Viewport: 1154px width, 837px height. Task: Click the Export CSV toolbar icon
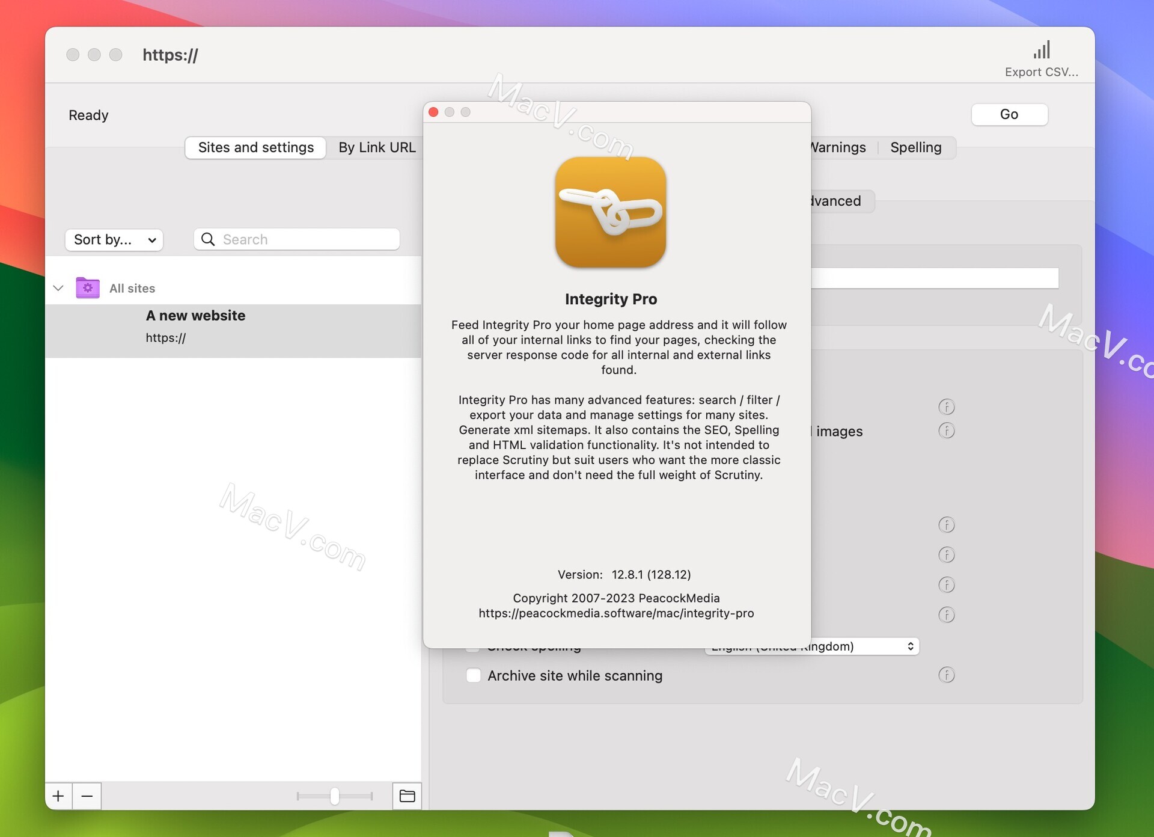[x=1042, y=58]
